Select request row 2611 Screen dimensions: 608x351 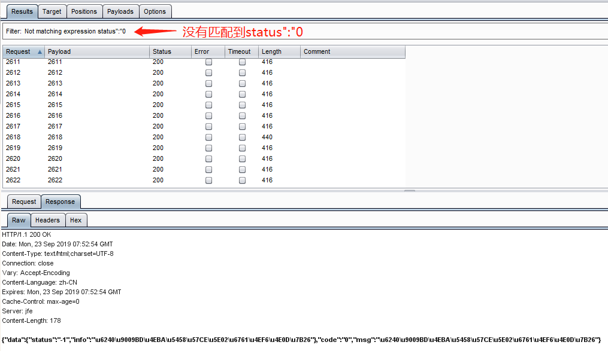click(x=204, y=62)
